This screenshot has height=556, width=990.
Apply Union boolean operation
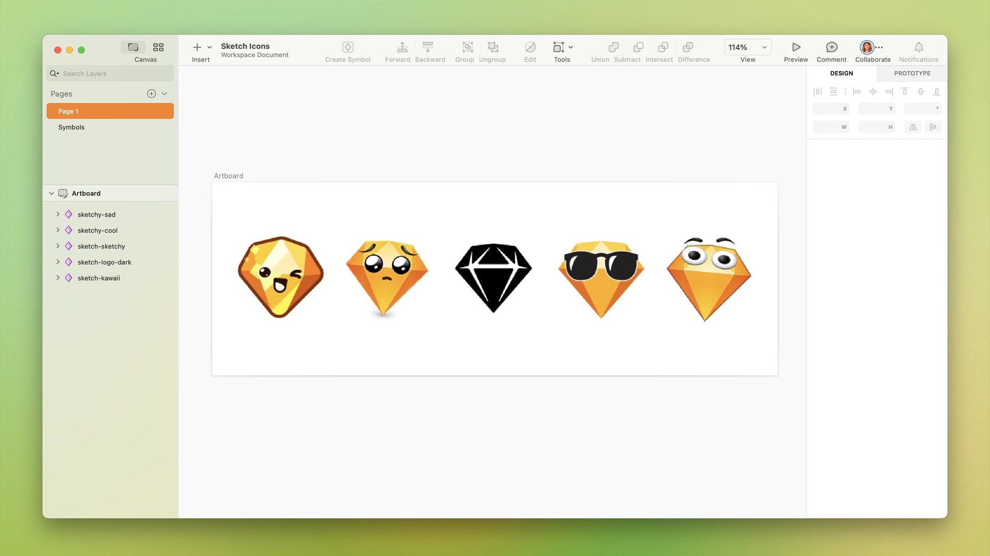click(x=614, y=47)
